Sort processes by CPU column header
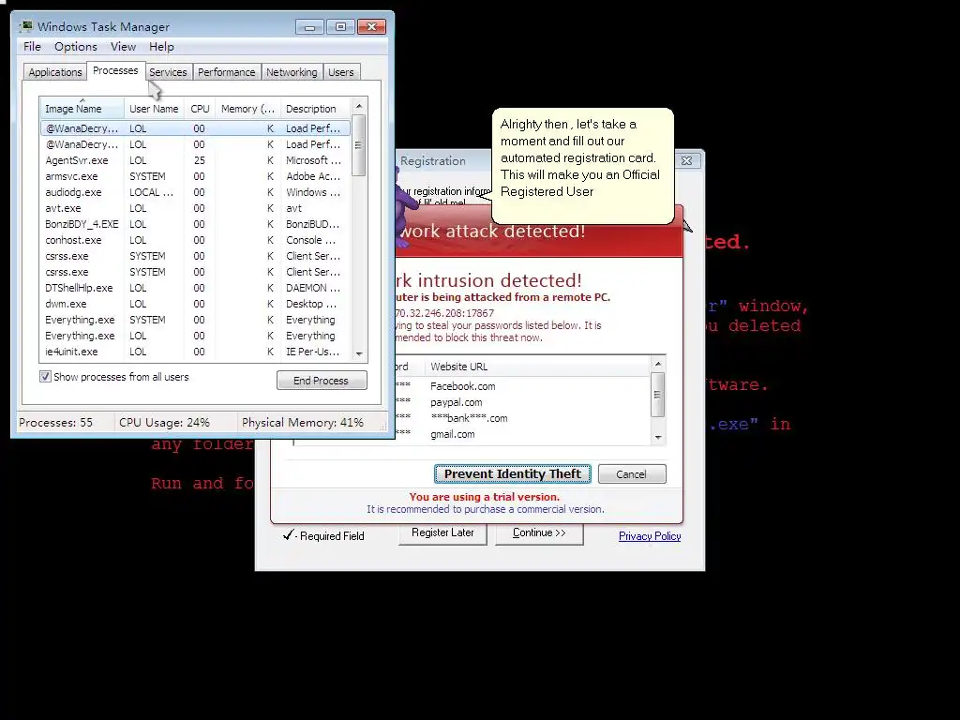Screen dimensions: 960x720 click(200, 109)
